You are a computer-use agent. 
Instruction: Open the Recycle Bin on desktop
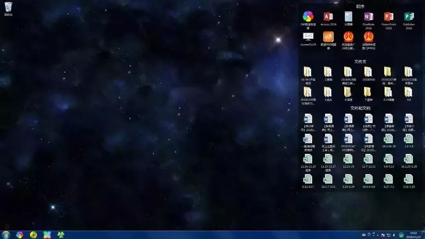[x=8, y=7]
